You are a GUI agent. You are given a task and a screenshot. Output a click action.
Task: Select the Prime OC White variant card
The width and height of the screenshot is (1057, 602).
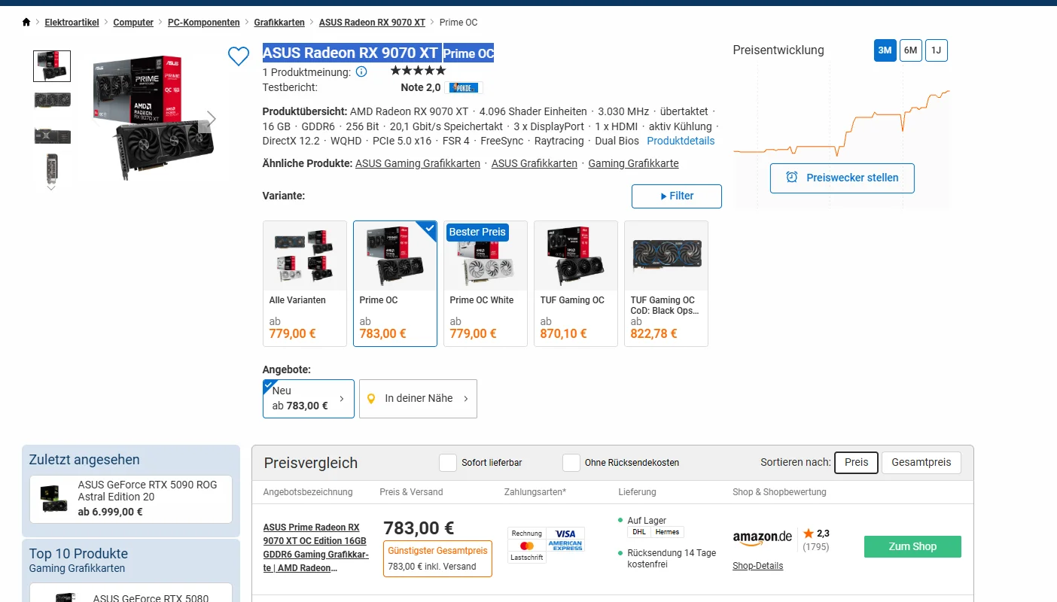tap(486, 284)
